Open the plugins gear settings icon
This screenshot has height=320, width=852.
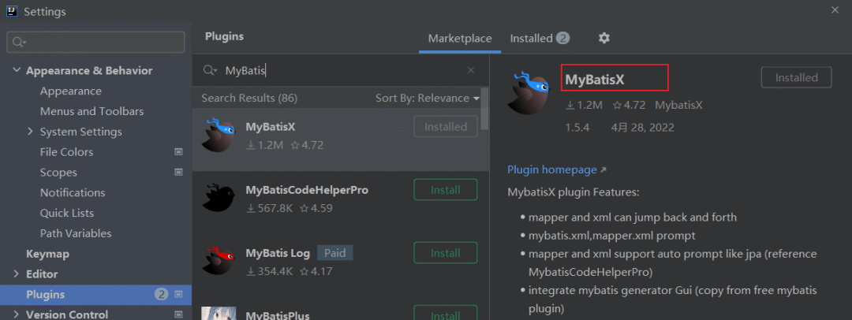point(604,38)
